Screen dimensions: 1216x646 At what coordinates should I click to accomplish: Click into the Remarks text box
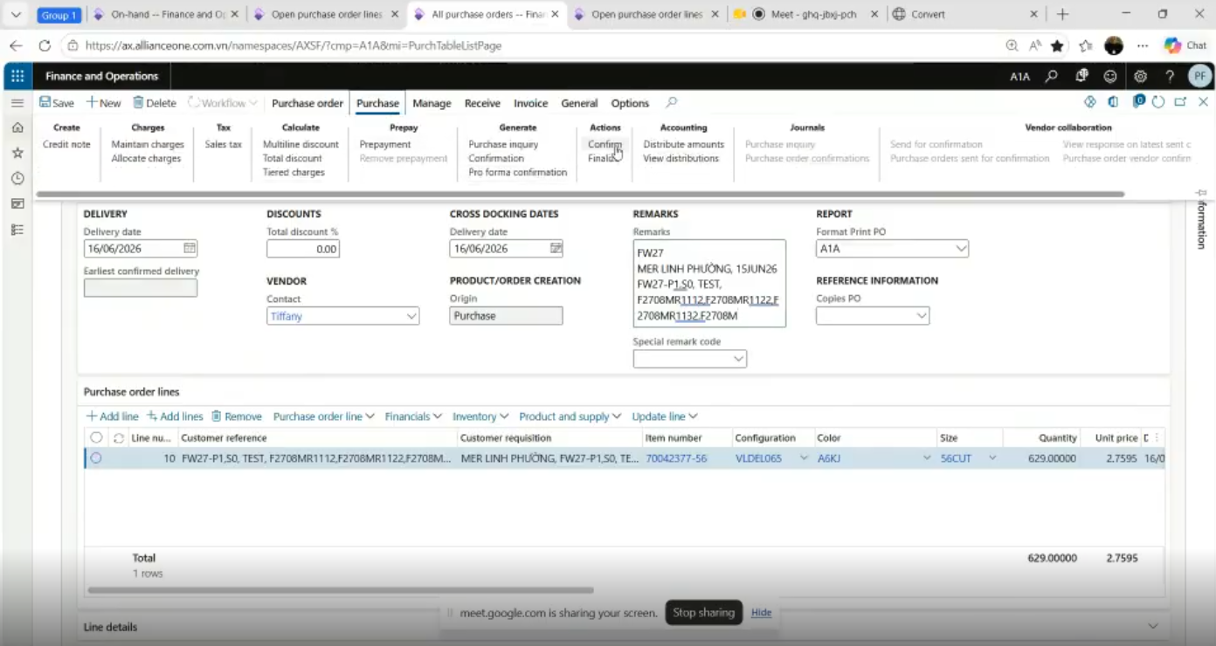click(x=709, y=284)
